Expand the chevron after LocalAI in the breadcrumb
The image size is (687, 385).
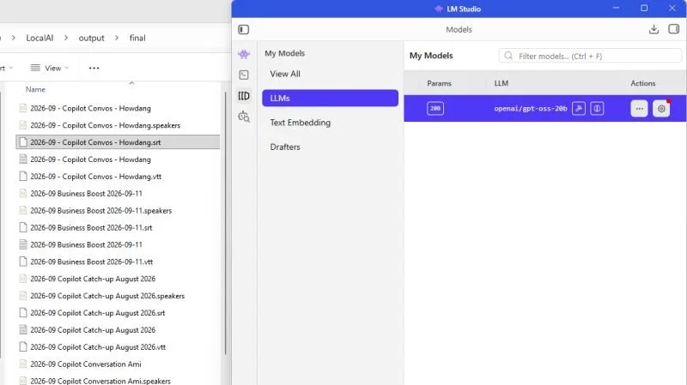pos(66,38)
